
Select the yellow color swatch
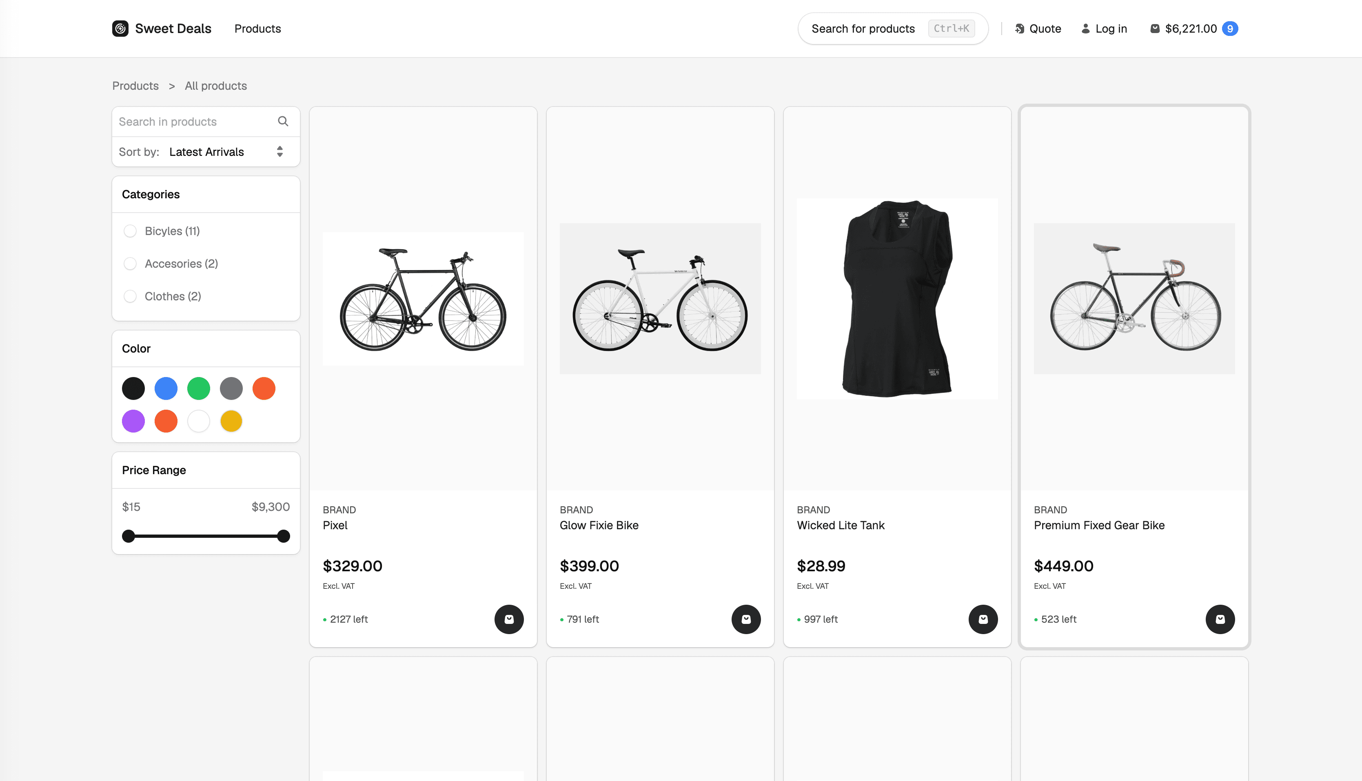(231, 421)
